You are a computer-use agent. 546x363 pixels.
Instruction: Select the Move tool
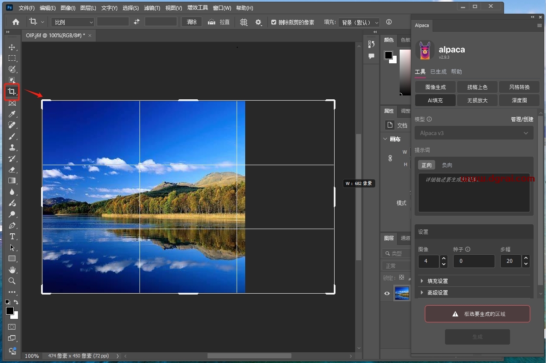click(x=12, y=47)
